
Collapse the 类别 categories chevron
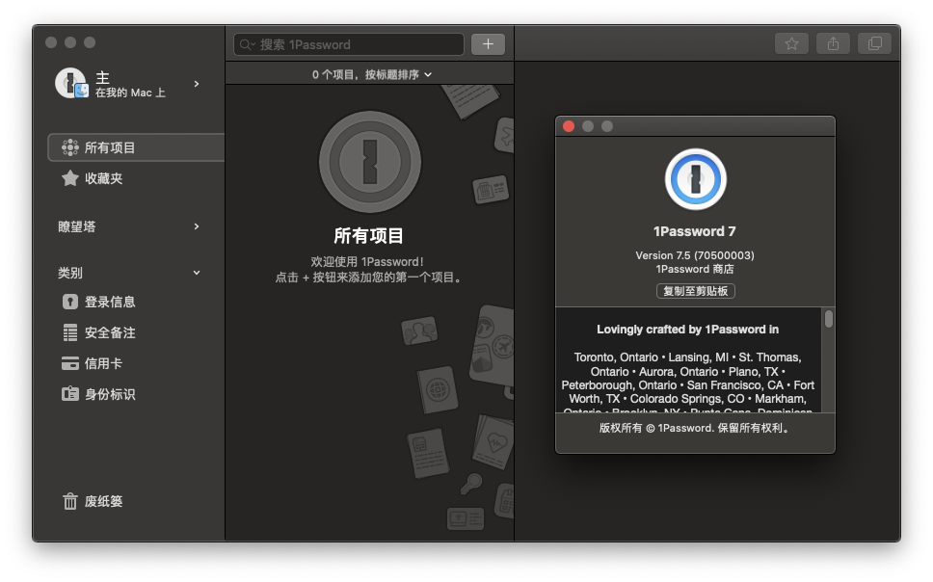coord(197,273)
